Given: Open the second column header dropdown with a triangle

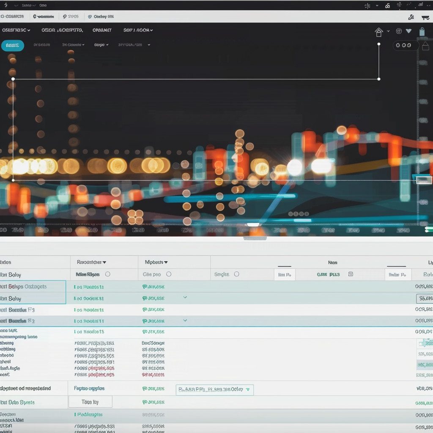Looking at the screenshot, I should [x=91, y=262].
